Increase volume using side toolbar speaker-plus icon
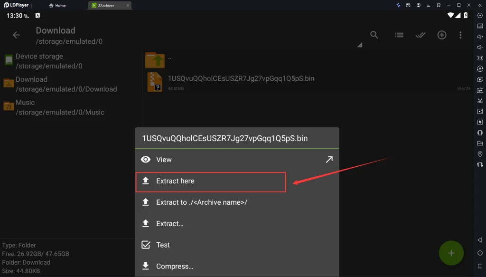Image resolution: width=486 pixels, height=277 pixels. (x=480, y=37)
